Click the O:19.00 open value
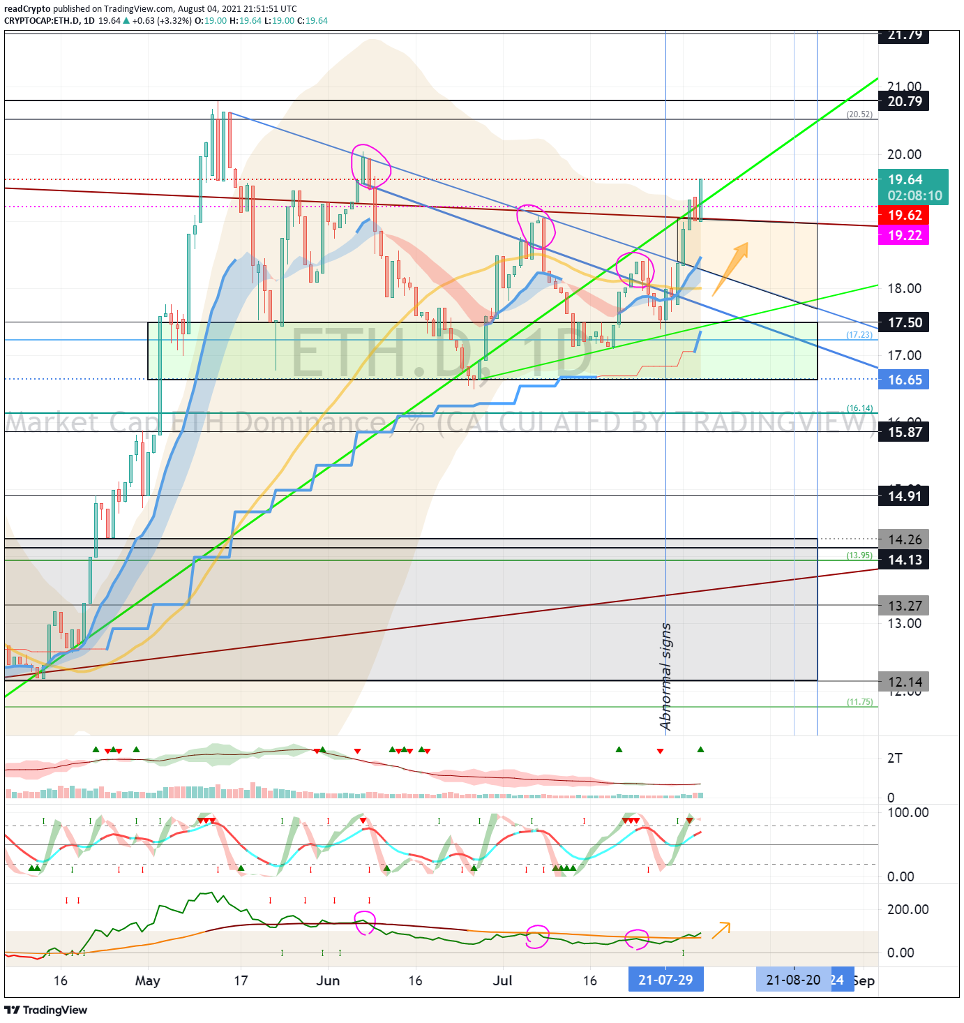 click(211, 21)
